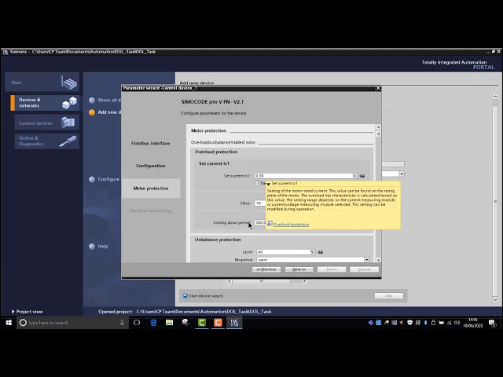This screenshot has width=503, height=377.
Task: Click volume speaker tray icon
Action: tap(457, 323)
